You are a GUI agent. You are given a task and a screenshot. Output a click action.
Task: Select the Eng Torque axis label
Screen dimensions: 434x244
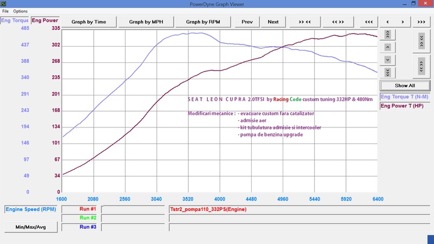15,21
